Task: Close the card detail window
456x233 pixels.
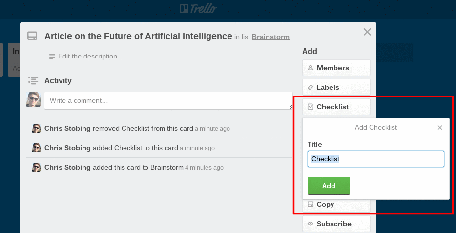Action: pos(367,32)
